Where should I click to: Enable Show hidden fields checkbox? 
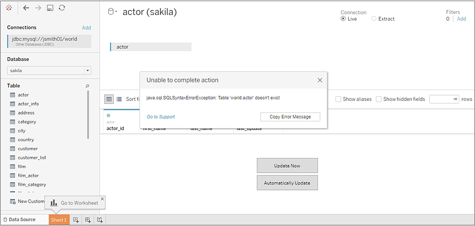[x=379, y=99]
